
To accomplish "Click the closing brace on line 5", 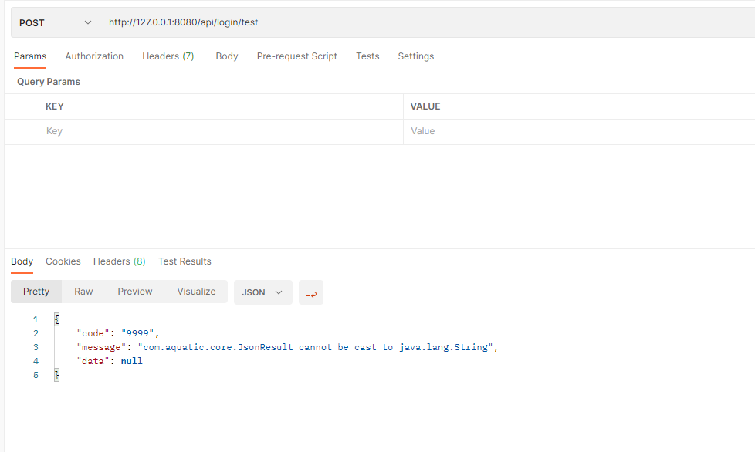I will point(57,375).
